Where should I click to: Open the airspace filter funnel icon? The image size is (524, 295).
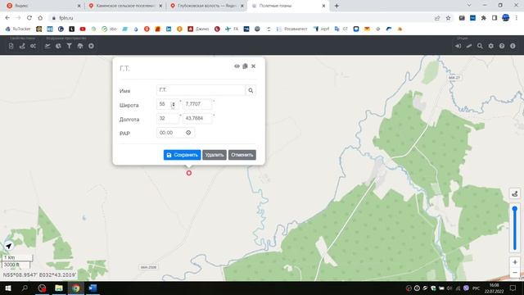point(69,46)
